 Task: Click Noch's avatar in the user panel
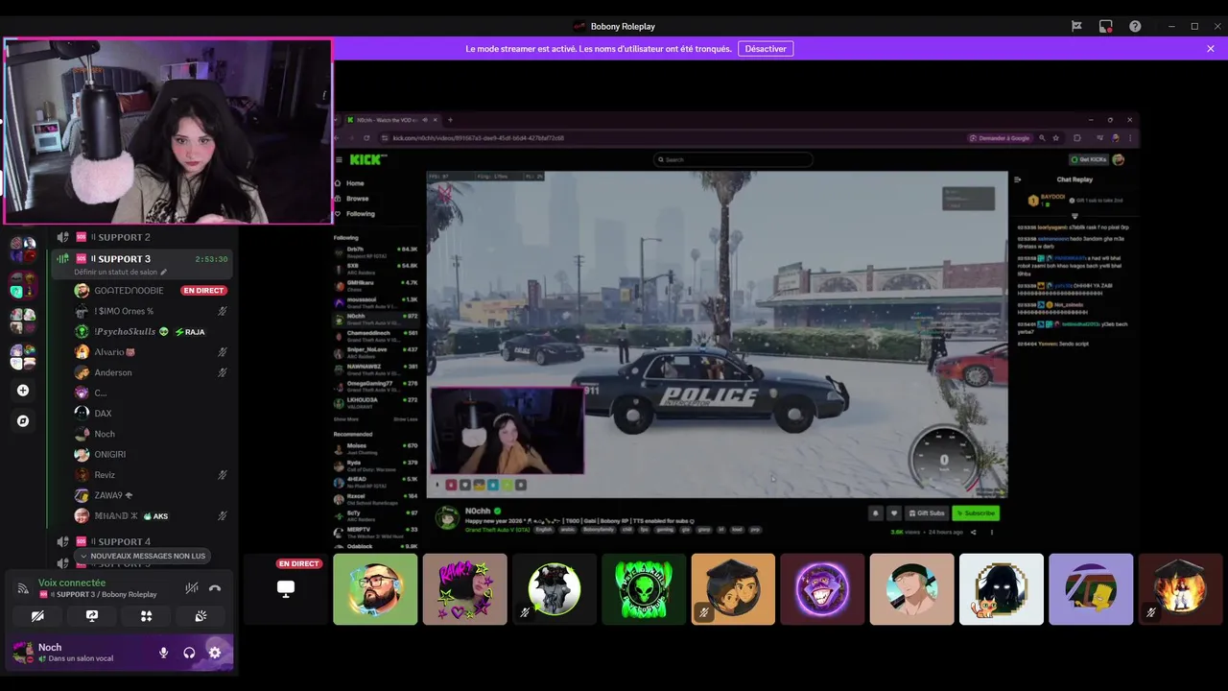point(23,653)
